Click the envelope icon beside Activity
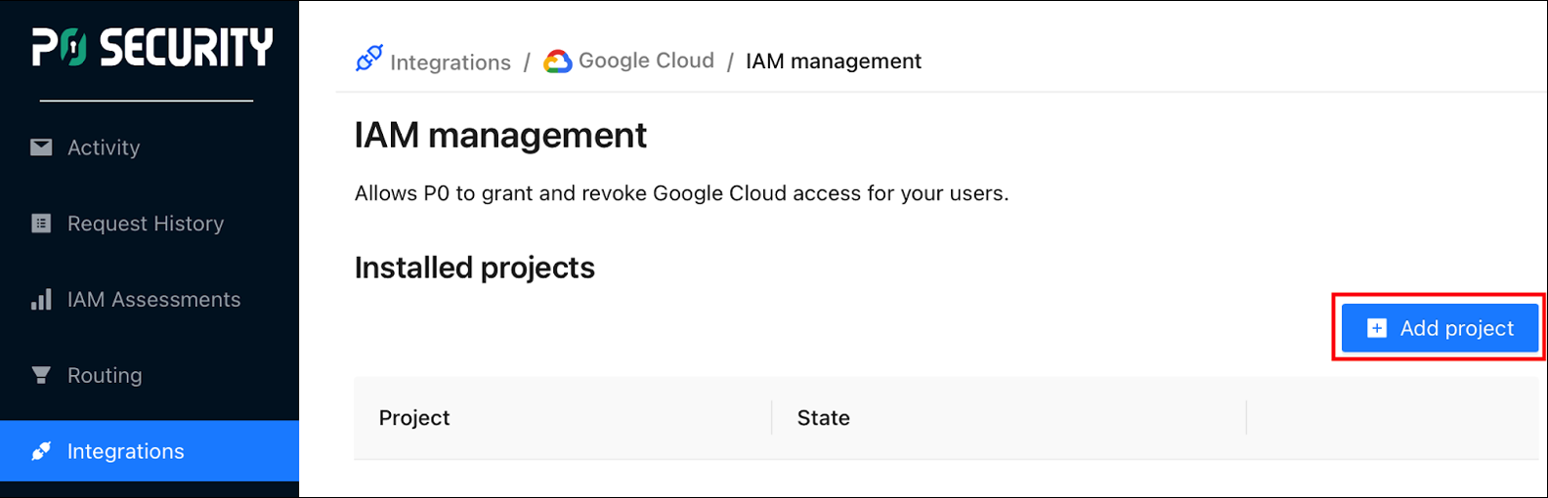The width and height of the screenshot is (1548, 498). pos(41,147)
